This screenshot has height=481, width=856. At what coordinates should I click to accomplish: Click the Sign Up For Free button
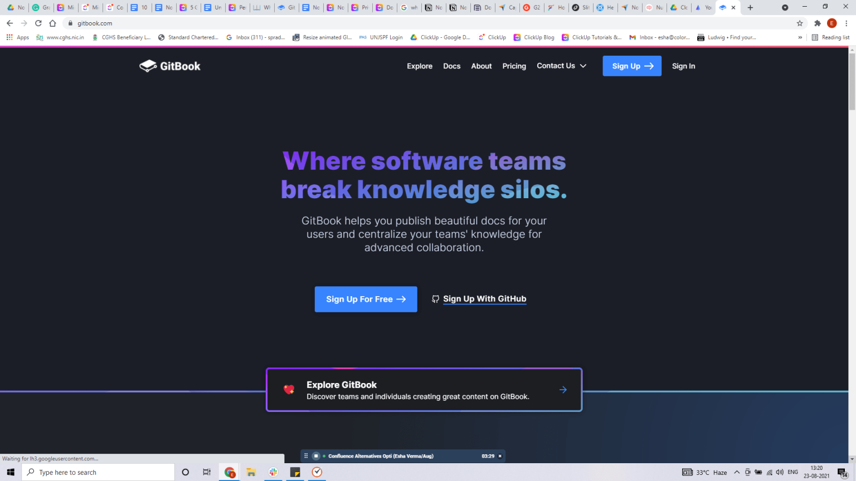(x=366, y=299)
